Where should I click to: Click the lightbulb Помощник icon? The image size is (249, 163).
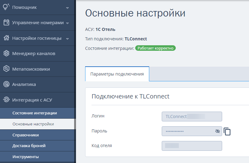click(6, 7)
